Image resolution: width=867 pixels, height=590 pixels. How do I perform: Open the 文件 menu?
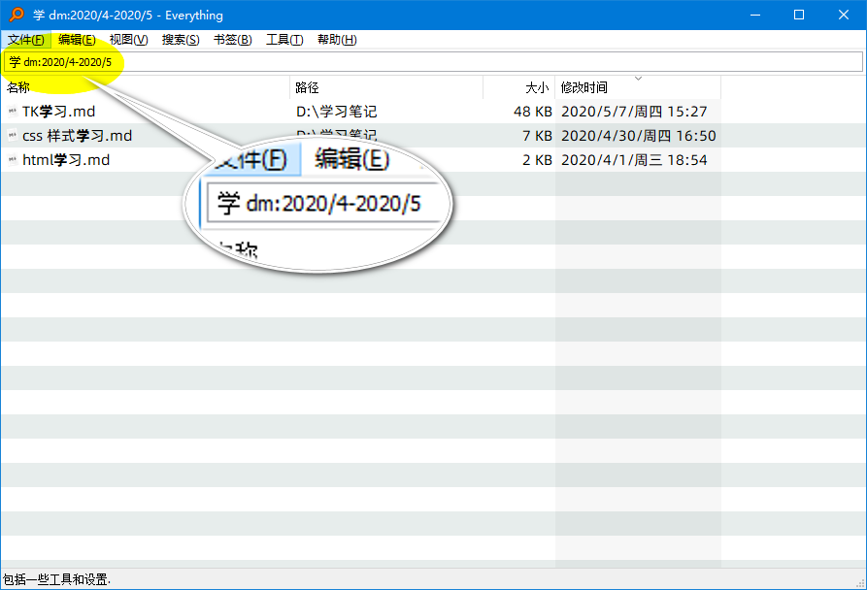[25, 40]
